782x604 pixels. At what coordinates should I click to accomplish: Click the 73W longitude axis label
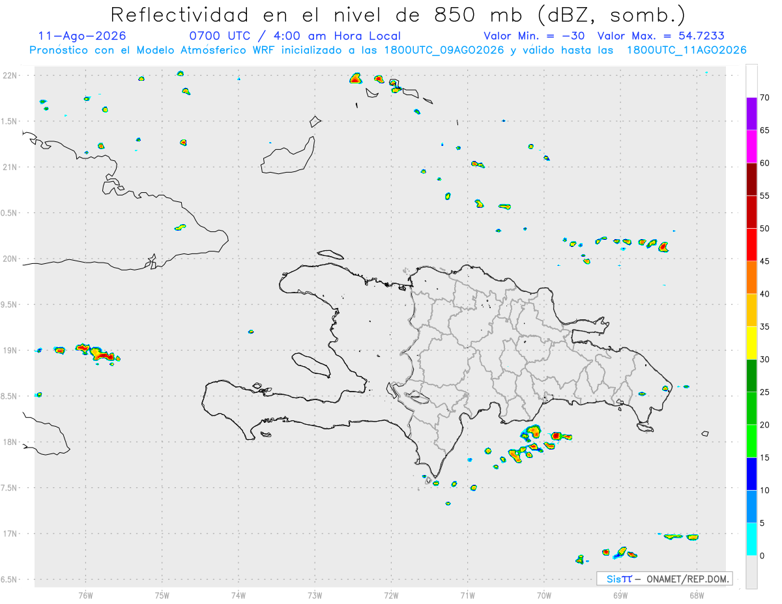pyautogui.click(x=315, y=595)
